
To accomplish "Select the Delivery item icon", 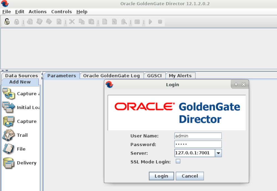I will 9,163.
